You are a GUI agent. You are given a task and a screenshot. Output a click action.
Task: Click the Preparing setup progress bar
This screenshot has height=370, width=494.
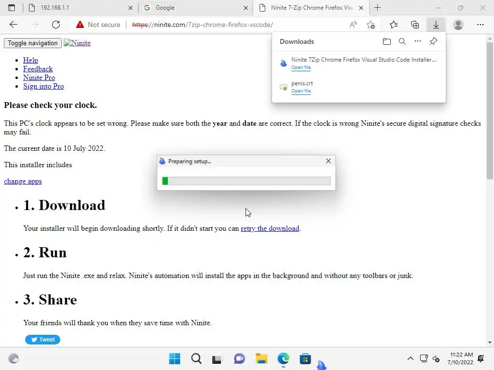247,181
